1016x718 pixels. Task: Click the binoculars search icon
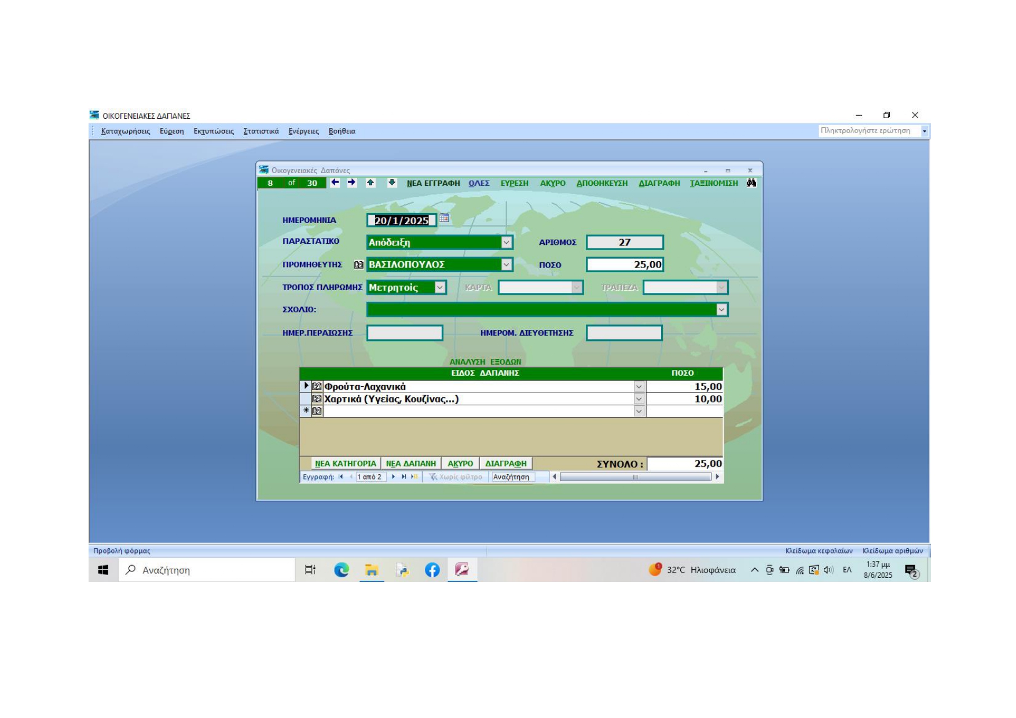point(751,183)
